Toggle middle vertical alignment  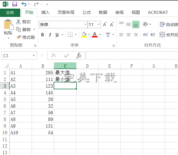[x=129, y=24]
